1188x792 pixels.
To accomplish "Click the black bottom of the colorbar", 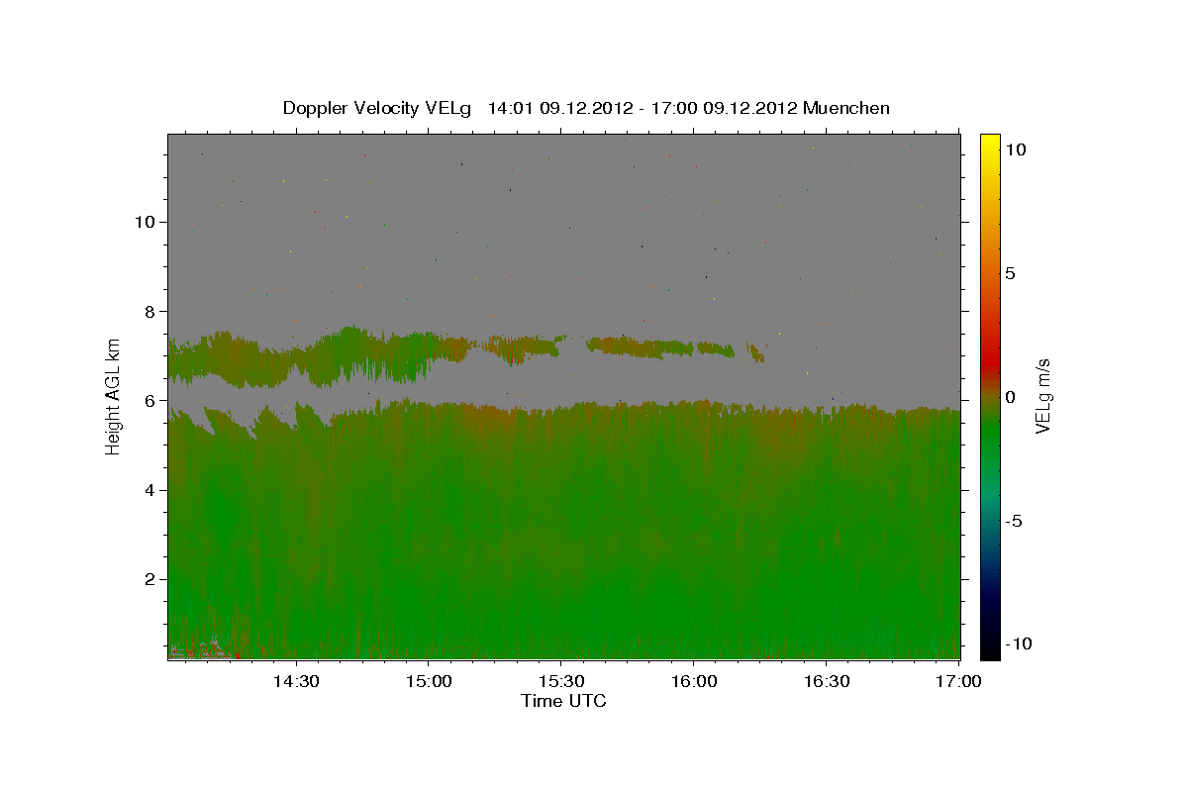I will point(989,648).
